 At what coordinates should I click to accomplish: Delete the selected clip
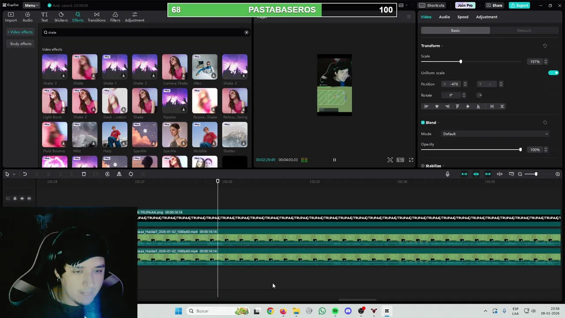coord(83,174)
